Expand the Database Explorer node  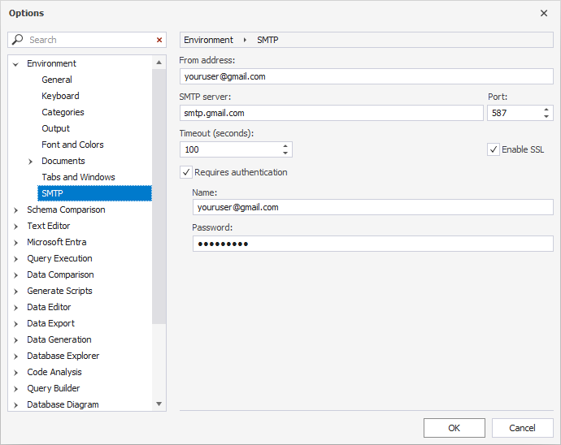[15, 356]
